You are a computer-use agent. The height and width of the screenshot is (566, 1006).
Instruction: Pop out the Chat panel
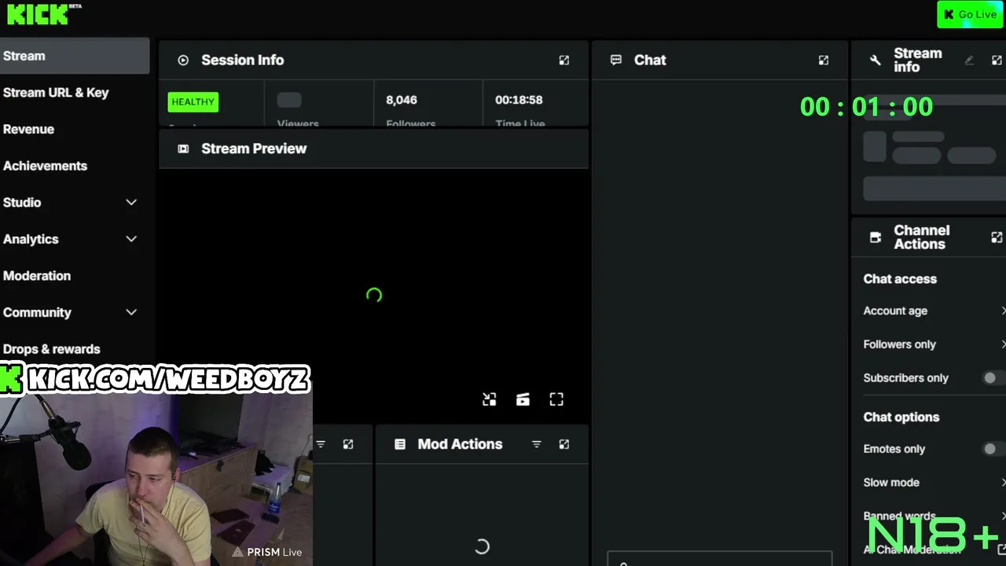[x=824, y=60]
